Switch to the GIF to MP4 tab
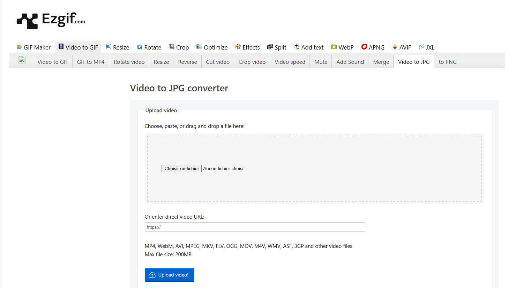The width and height of the screenshot is (508, 288). coord(91,62)
